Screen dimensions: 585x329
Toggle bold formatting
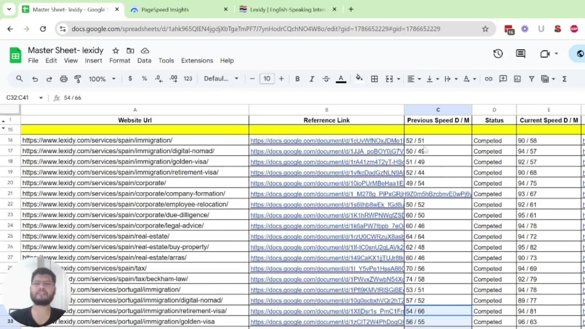point(297,79)
